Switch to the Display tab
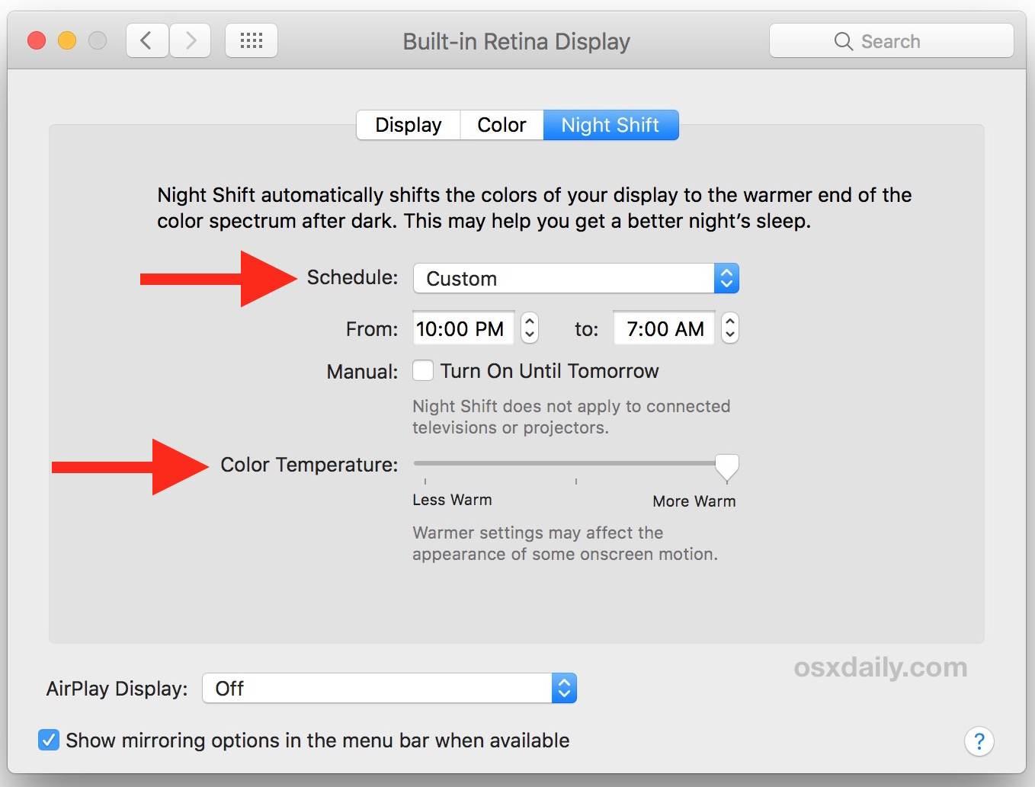Image resolution: width=1035 pixels, height=787 pixels. tap(408, 124)
